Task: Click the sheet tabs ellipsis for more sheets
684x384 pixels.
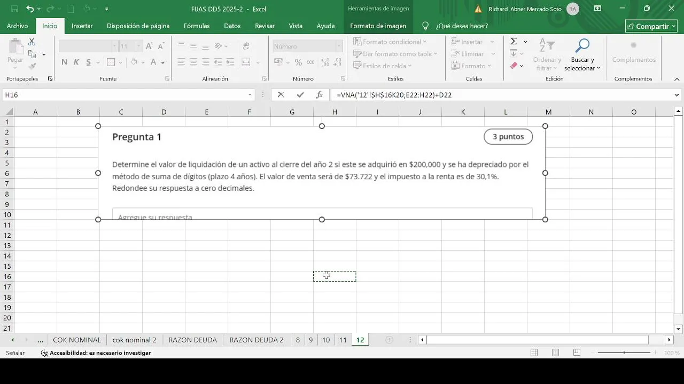Action: 40,340
